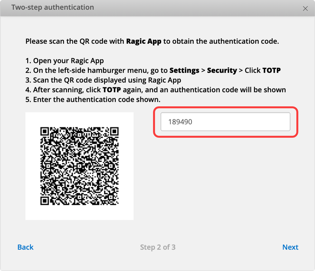This screenshot has height=271, width=315.
Task: Click the QR code image
Action: (79, 166)
